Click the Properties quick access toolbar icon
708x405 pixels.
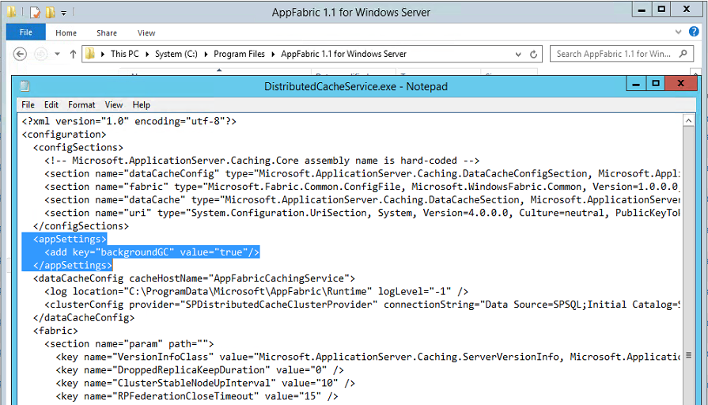[36, 12]
